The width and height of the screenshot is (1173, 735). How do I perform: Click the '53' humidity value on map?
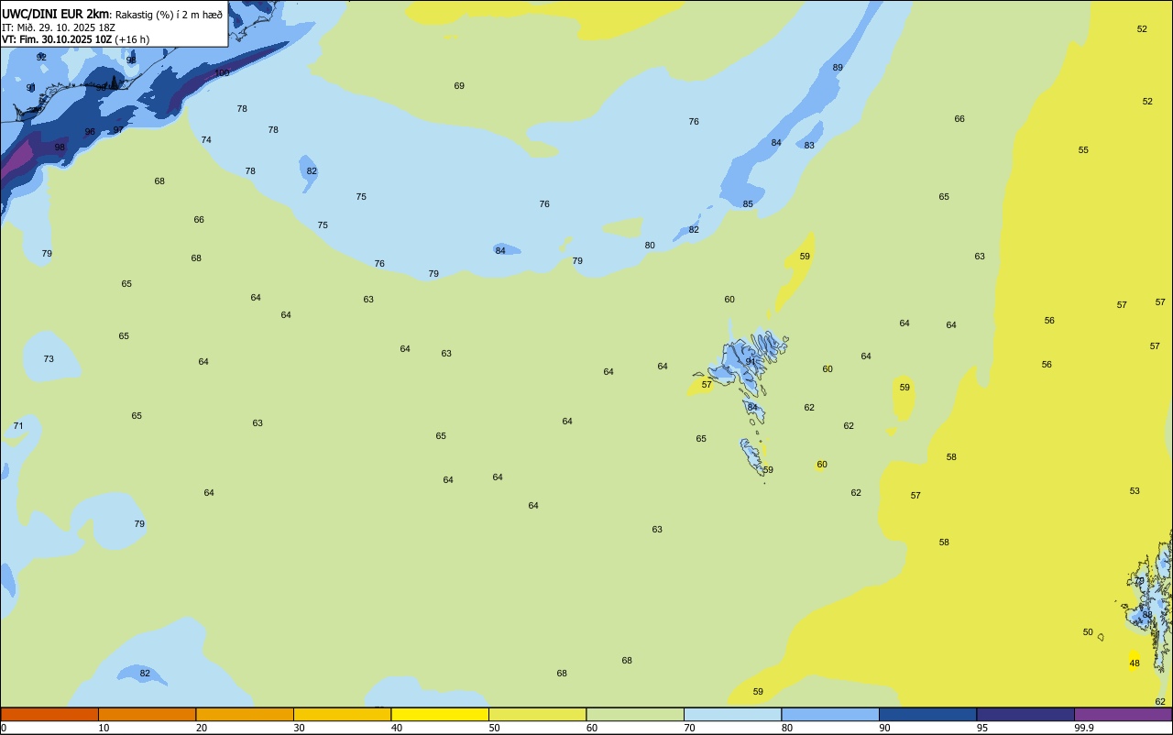(1135, 491)
